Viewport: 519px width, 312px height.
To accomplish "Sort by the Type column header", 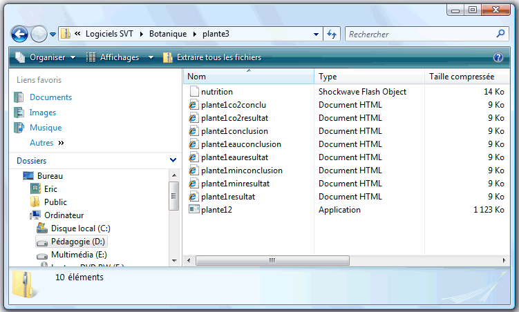I will 369,77.
